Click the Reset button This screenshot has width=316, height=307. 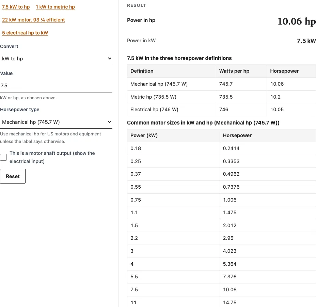[x=13, y=176]
